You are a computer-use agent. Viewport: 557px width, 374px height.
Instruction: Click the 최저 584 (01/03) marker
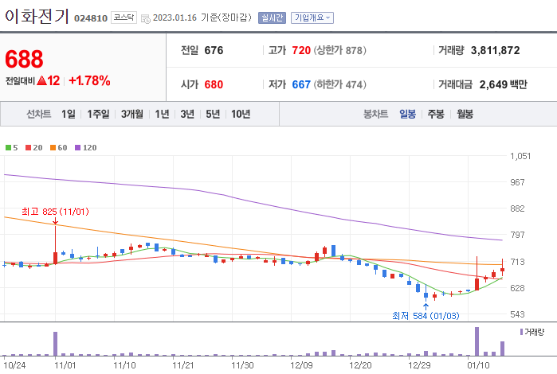click(x=426, y=315)
